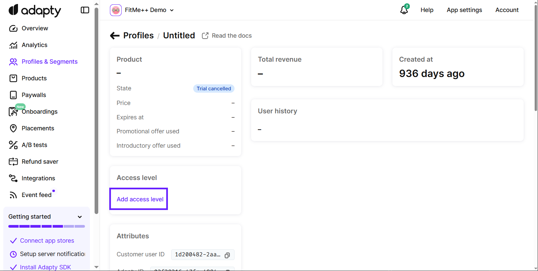Click the notification bell icon
Screen dimensions: 538x271
[404, 10]
